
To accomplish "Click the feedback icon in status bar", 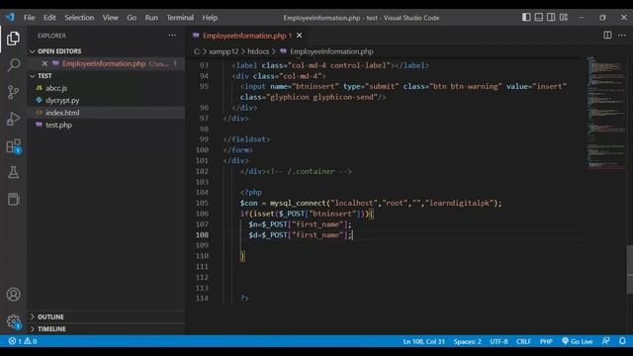I will 605,341.
